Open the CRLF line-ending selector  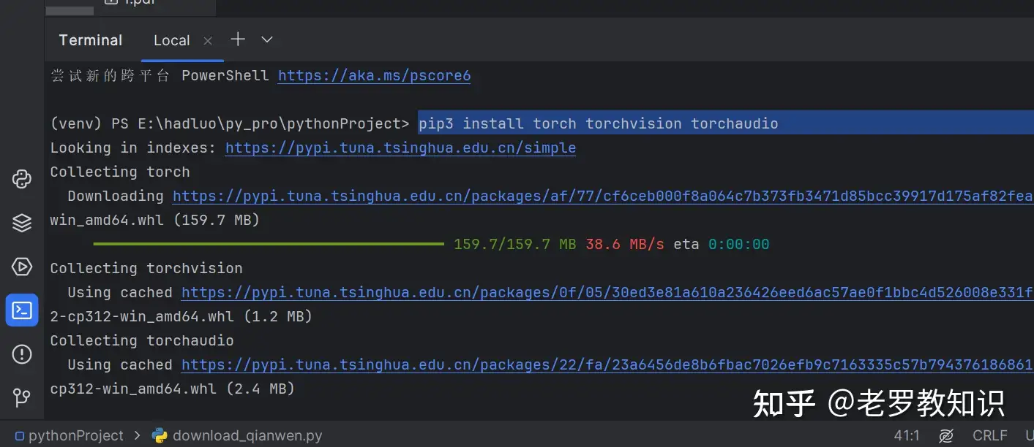point(989,435)
